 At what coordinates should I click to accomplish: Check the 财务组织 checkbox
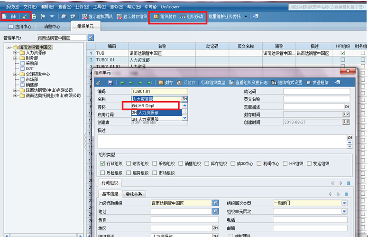[x=129, y=163]
